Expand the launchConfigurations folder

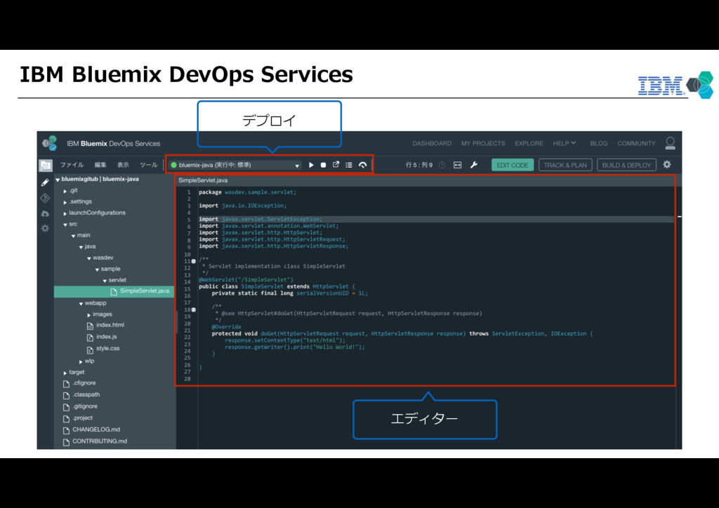coord(65,213)
